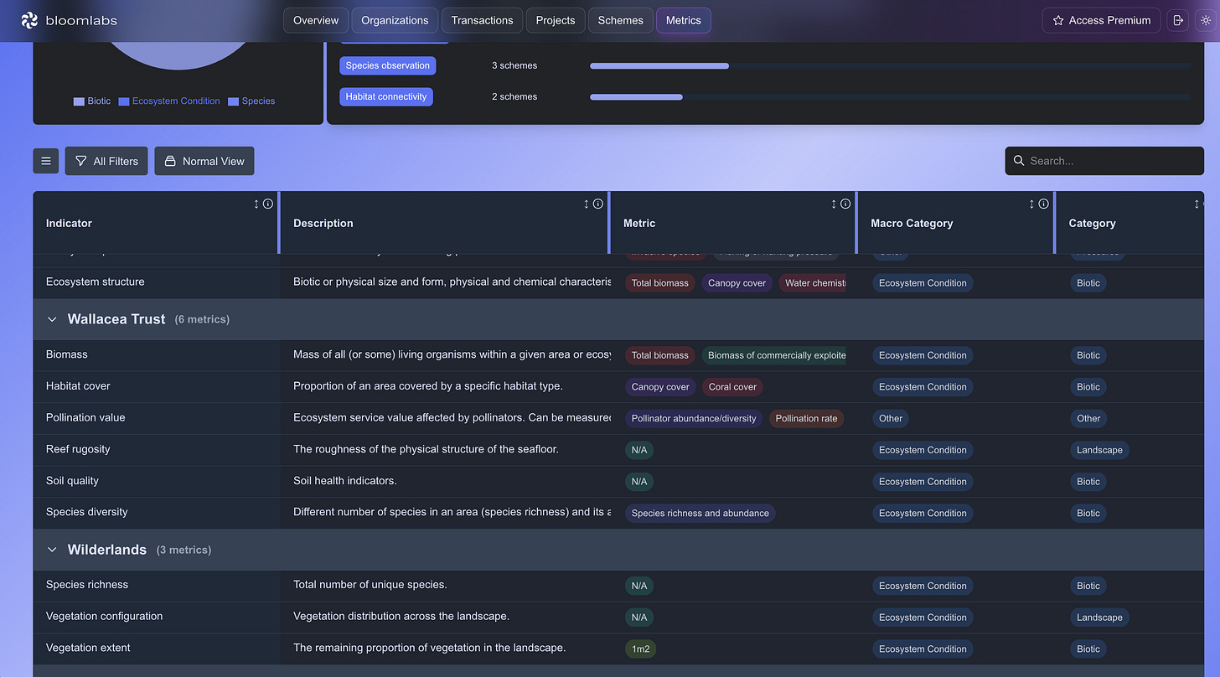Image resolution: width=1220 pixels, height=677 pixels.
Task: Toggle the Ecosystem Condition legend item
Action: (x=169, y=101)
